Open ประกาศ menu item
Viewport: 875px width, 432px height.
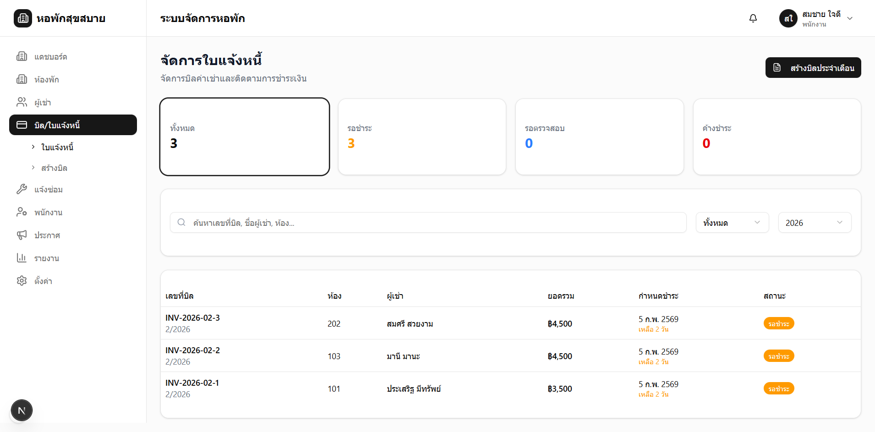point(73,235)
